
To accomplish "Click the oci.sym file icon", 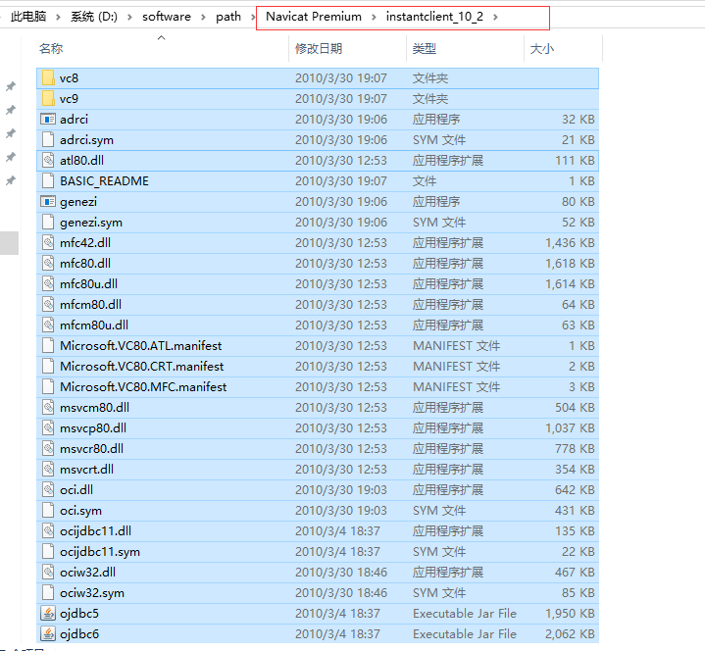I will click(48, 510).
